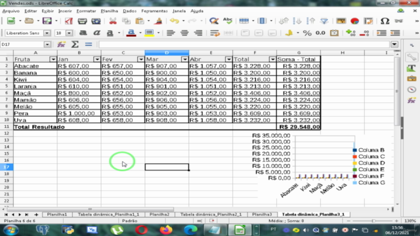Insert a pivot table
This screenshot has width=420, height=236.
(368, 21)
